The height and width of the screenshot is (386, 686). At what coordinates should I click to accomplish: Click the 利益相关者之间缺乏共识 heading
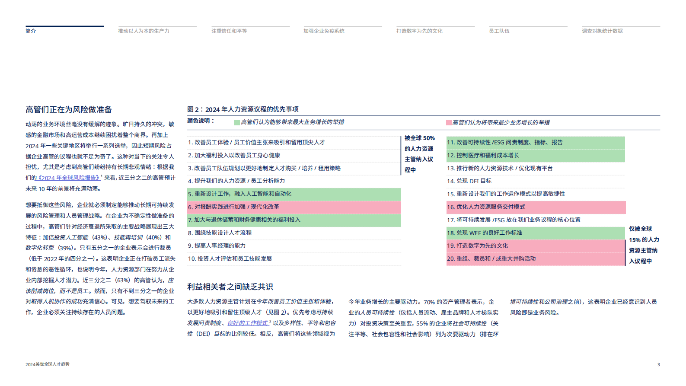230,287
